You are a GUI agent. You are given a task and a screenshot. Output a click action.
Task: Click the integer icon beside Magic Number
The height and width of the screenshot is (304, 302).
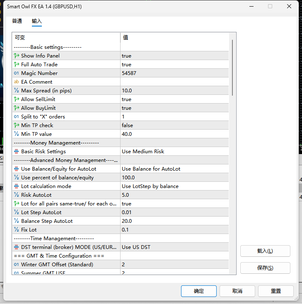pos(17,73)
